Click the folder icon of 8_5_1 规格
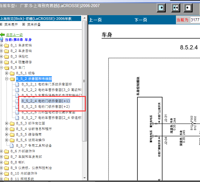Viewport: 200px width, 182px height. click(x=12, y=73)
